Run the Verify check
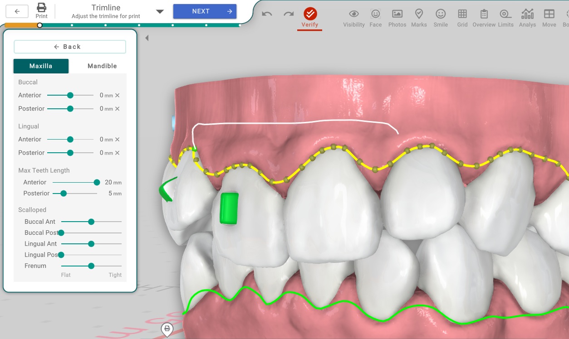Screen dimensions: 569x339 [310, 18]
